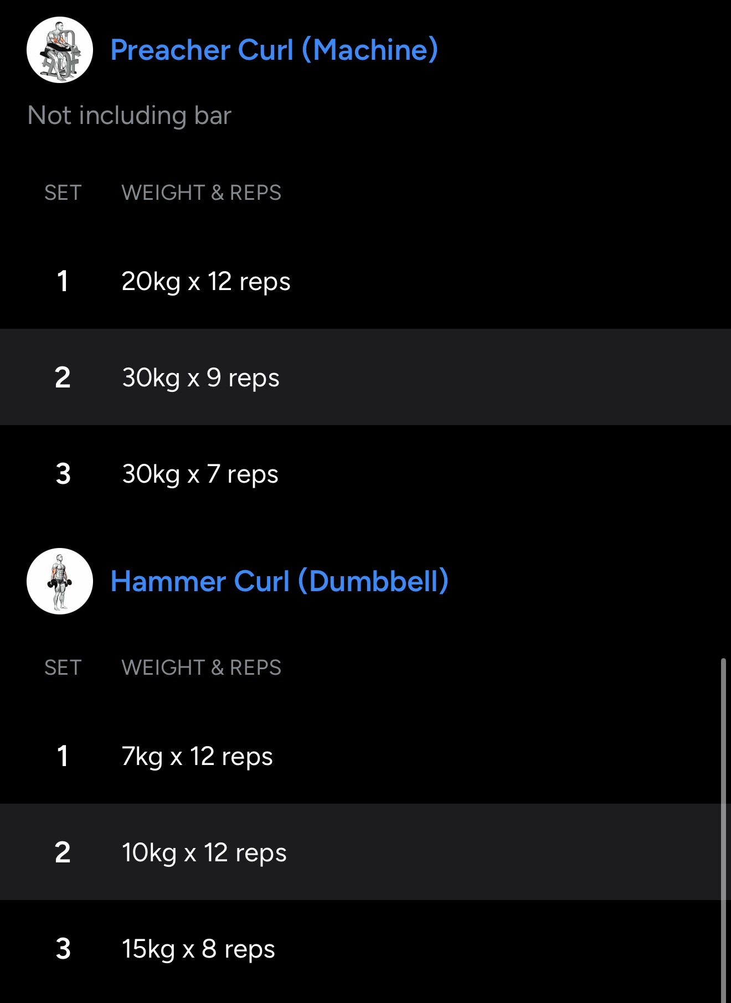This screenshot has height=1003, width=731.
Task: Click the vertical scrollbar on the right edge
Action: [723, 830]
